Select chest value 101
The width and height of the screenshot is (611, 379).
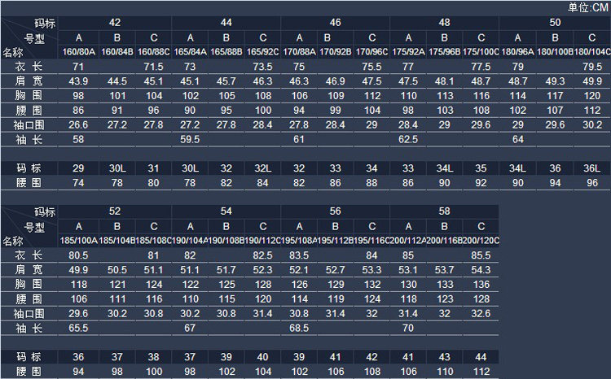117,96
